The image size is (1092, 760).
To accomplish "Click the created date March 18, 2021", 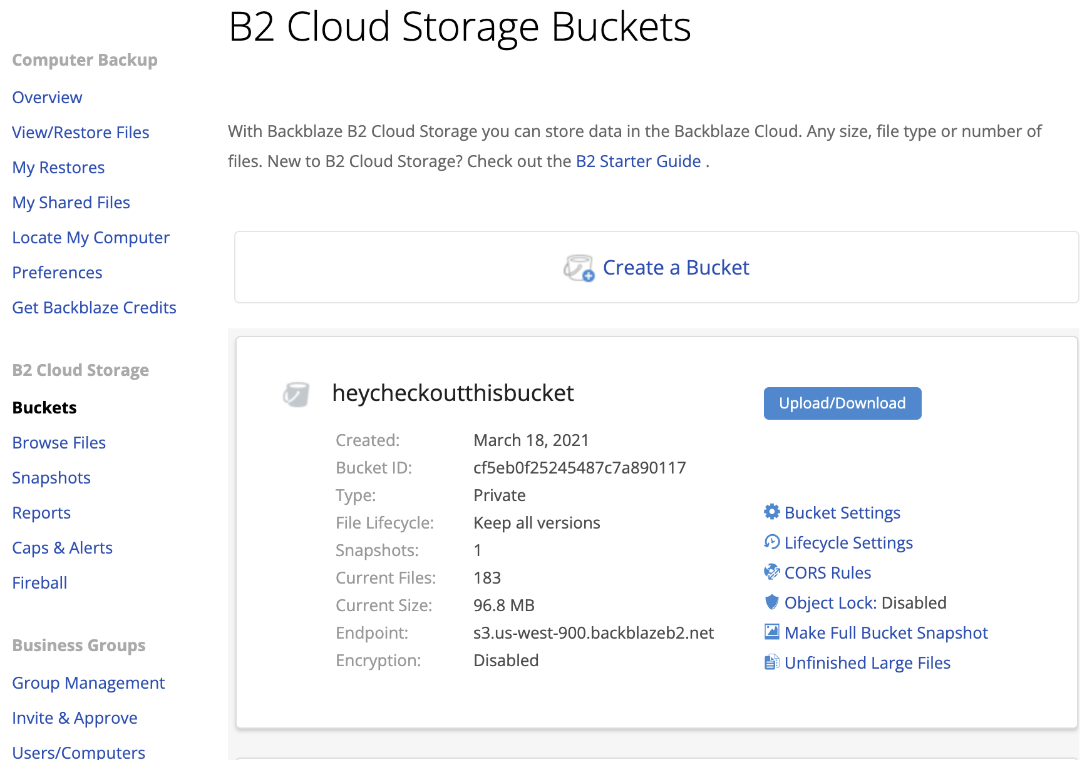I will (x=531, y=440).
